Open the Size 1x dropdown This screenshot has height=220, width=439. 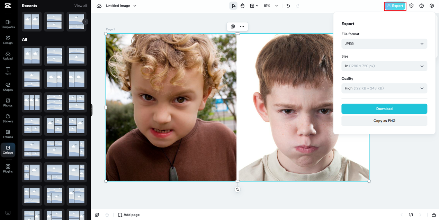(x=384, y=66)
